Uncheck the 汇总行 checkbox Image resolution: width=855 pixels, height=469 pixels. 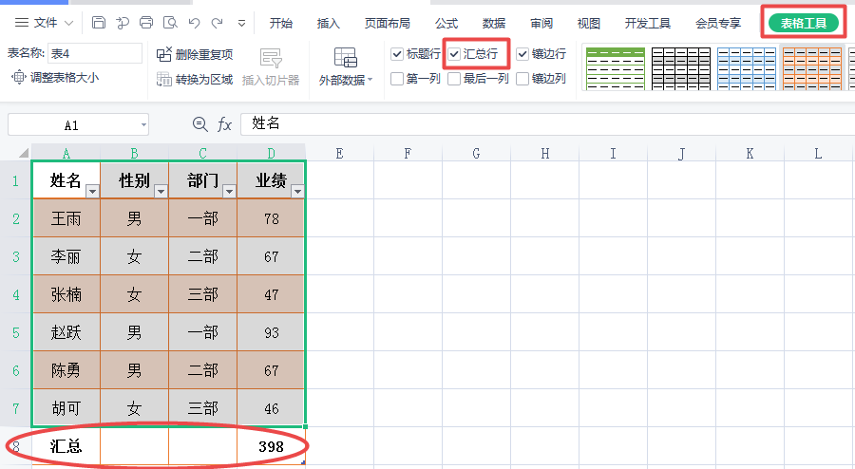[454, 54]
